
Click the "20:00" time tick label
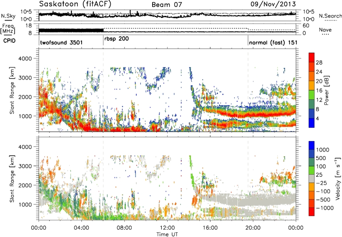(253, 228)
